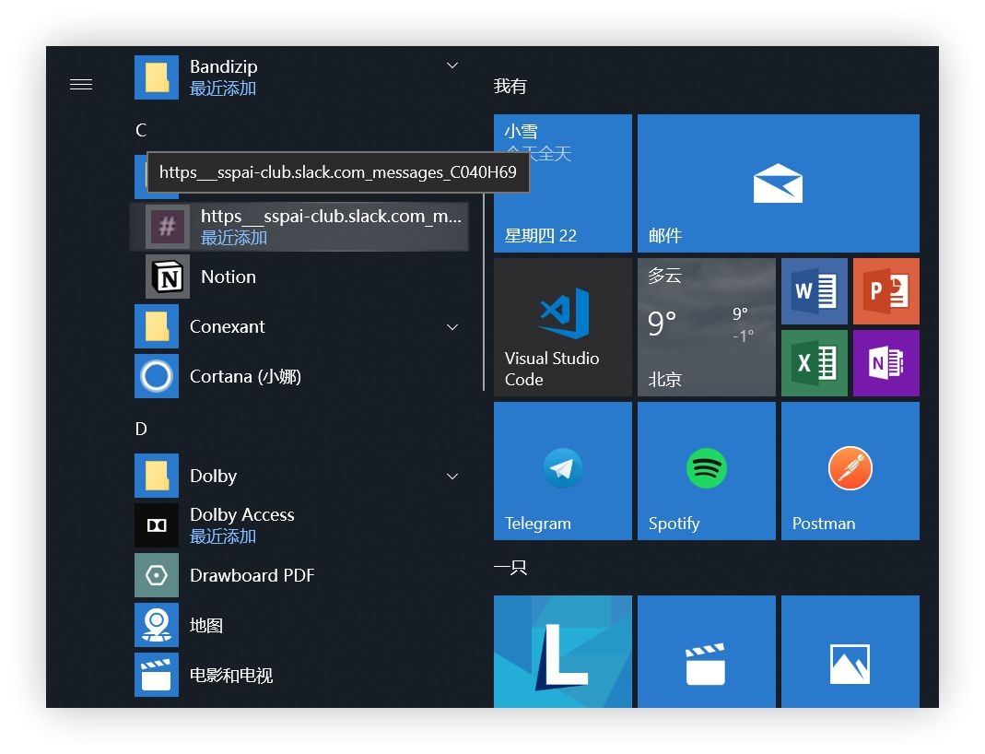The width and height of the screenshot is (985, 754).
Task: Open the 北京 weather tile
Action: pos(707,327)
